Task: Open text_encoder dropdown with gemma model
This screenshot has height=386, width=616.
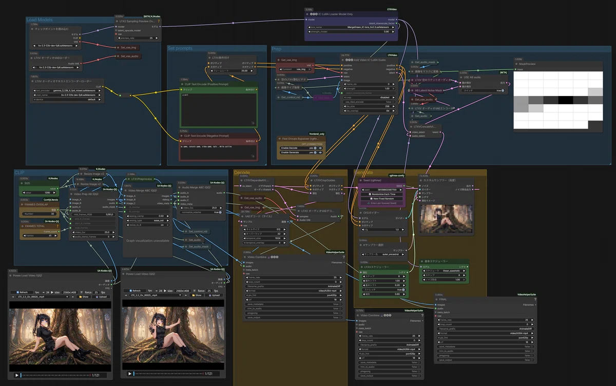Action: (x=67, y=90)
